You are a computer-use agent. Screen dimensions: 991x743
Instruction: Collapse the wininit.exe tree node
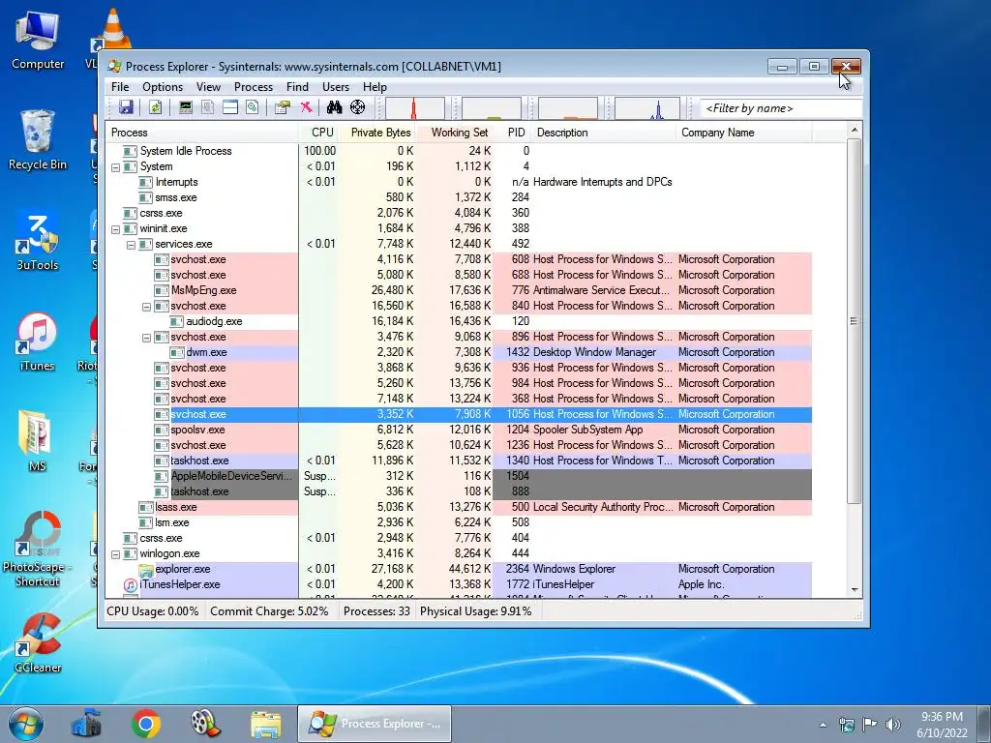116,229
